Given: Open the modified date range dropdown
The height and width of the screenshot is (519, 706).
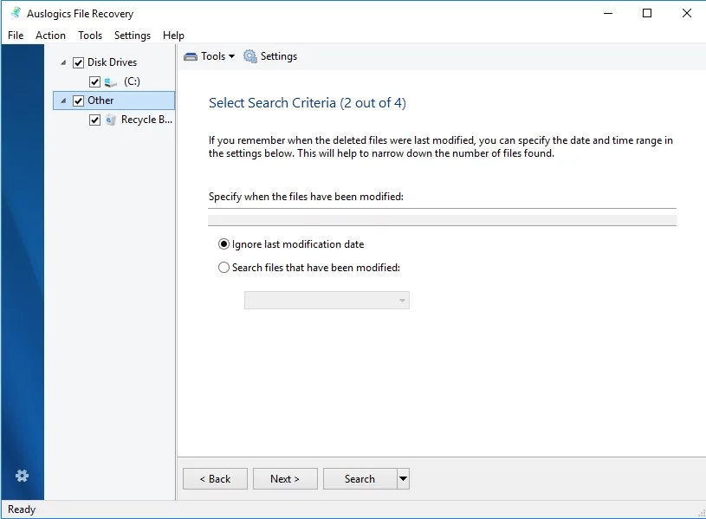Looking at the screenshot, I should [x=327, y=301].
